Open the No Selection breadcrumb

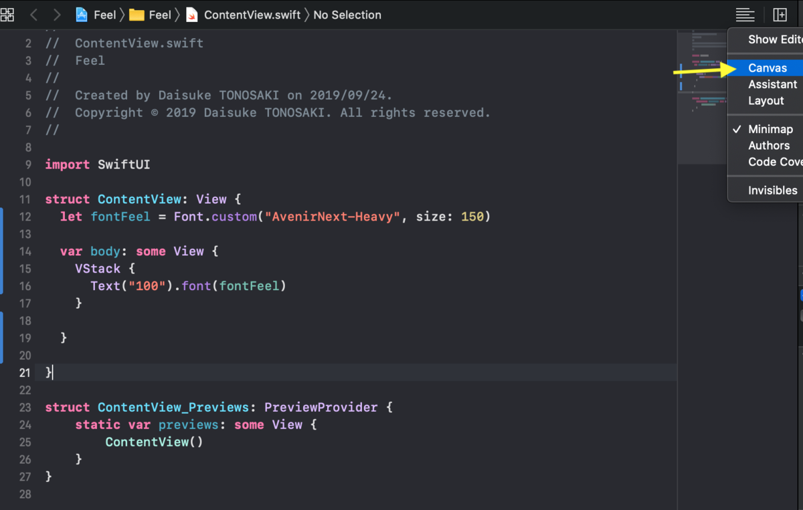(347, 15)
